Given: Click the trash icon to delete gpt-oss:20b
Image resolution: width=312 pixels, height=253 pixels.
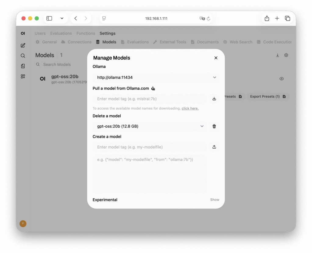Looking at the screenshot, I should [214, 126].
